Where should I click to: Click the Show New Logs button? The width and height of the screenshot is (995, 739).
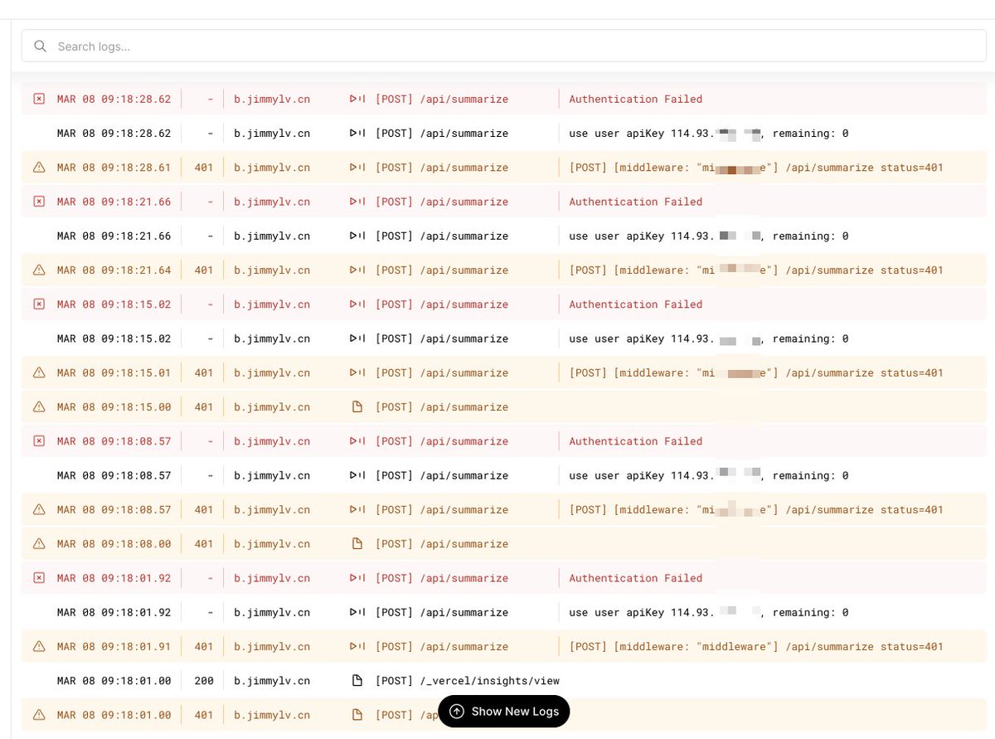coord(504,711)
